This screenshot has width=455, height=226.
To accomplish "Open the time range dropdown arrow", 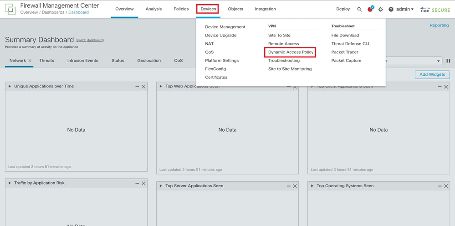I will coord(439,61).
